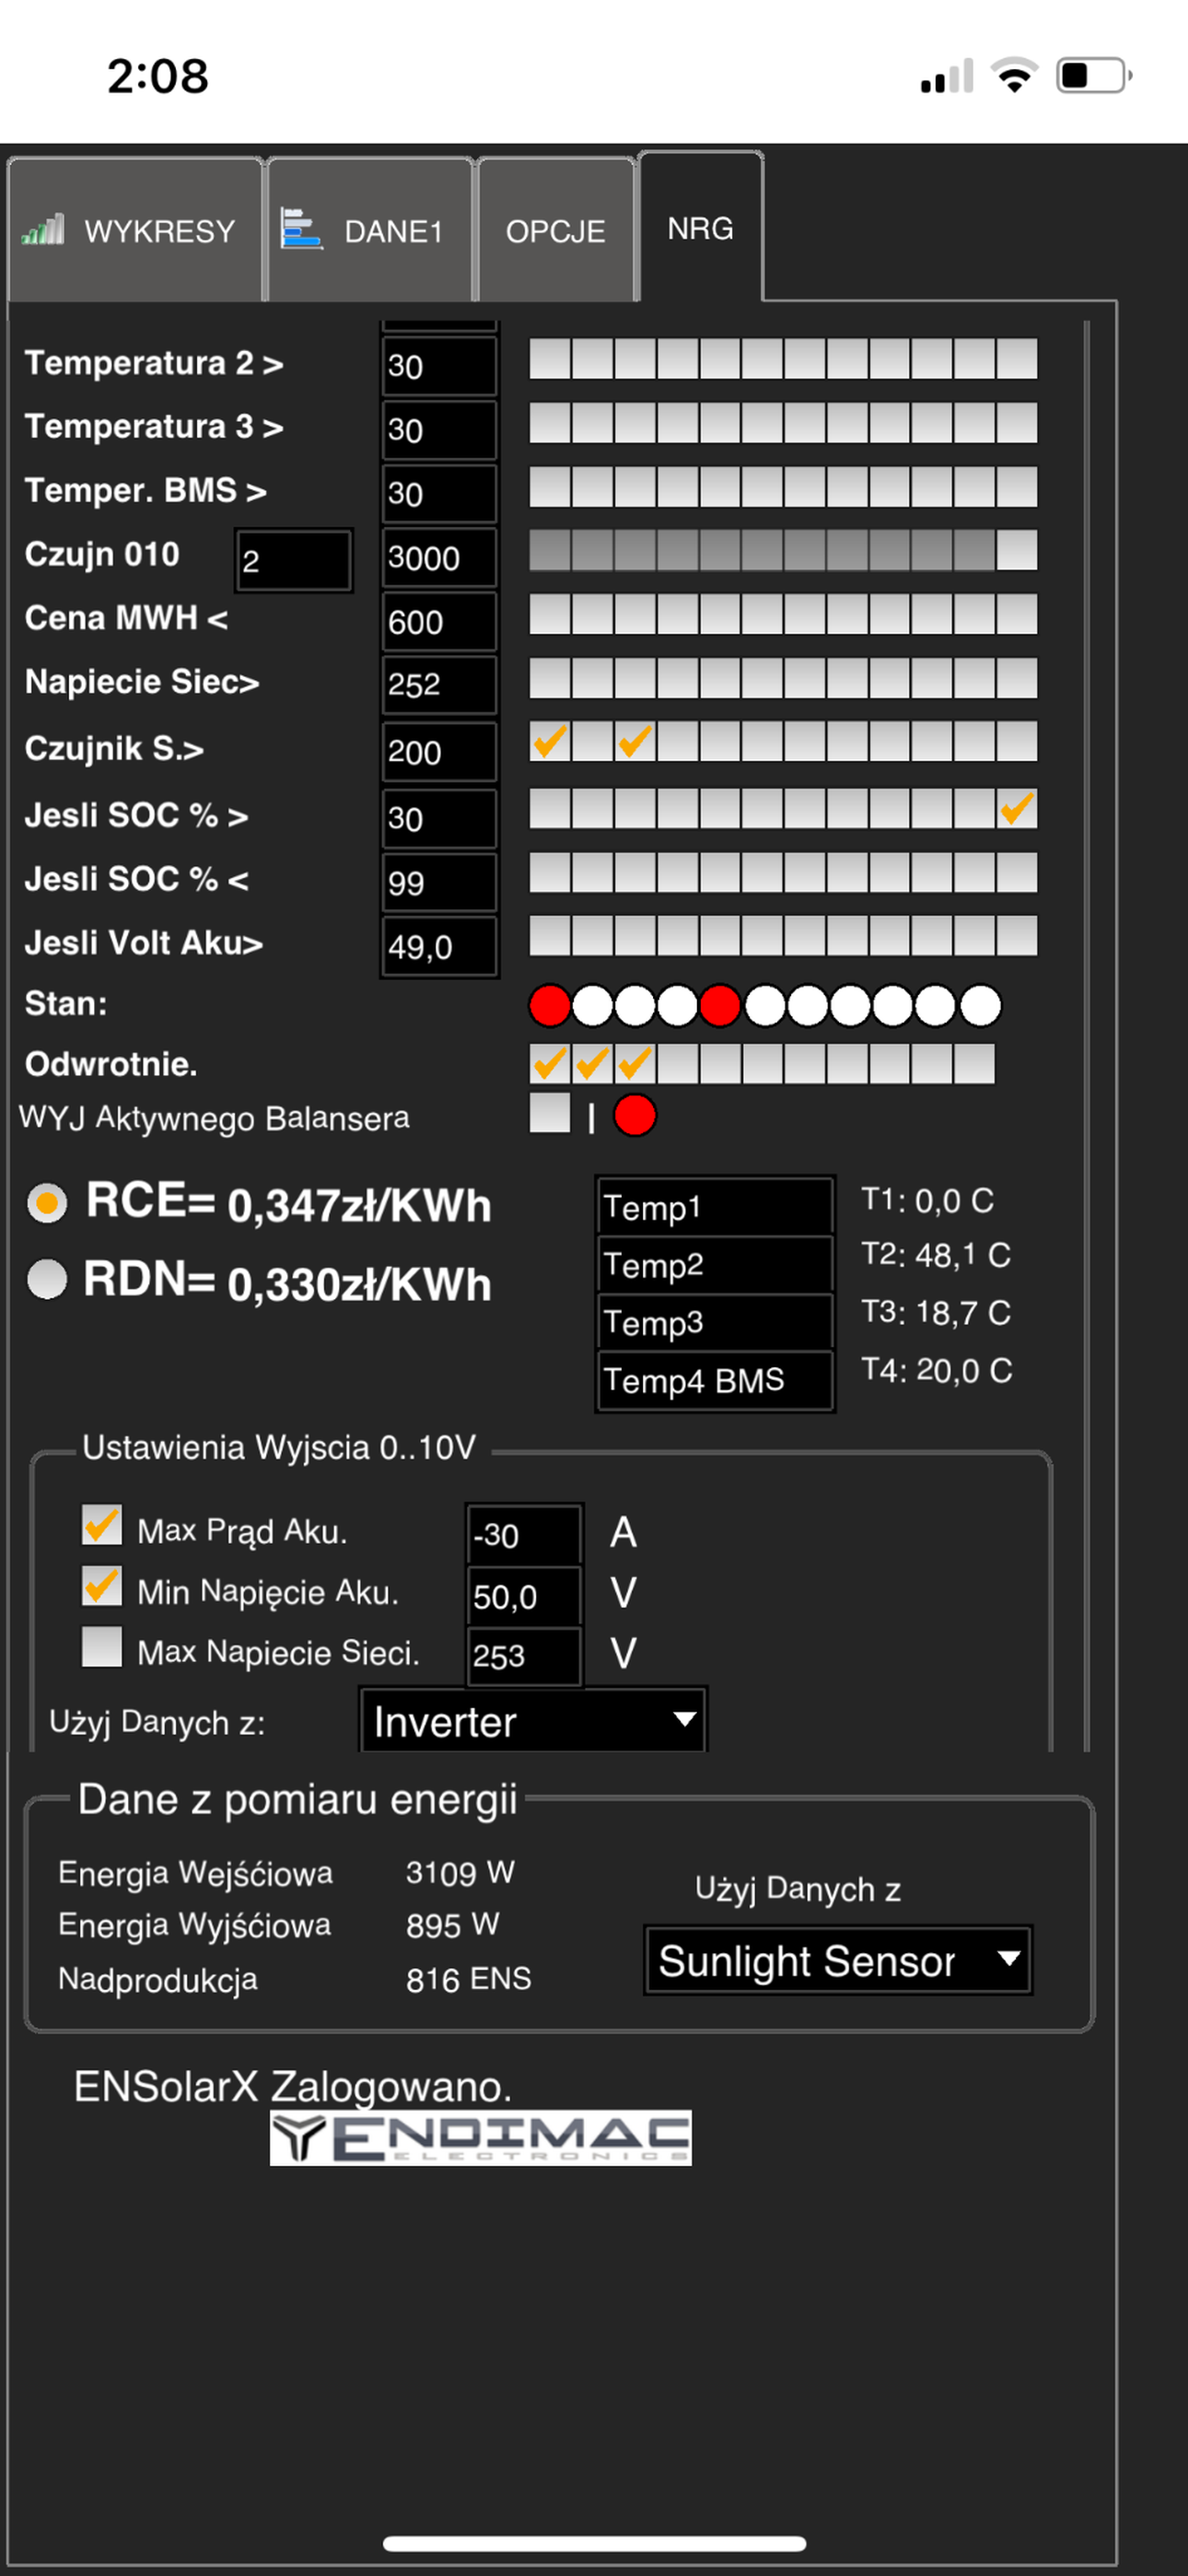
Task: Uncheck third checkbox in Czujnik S.> row
Action: click(x=635, y=742)
